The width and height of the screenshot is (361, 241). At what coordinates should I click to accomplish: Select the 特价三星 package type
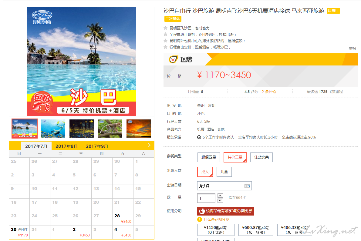(235, 157)
